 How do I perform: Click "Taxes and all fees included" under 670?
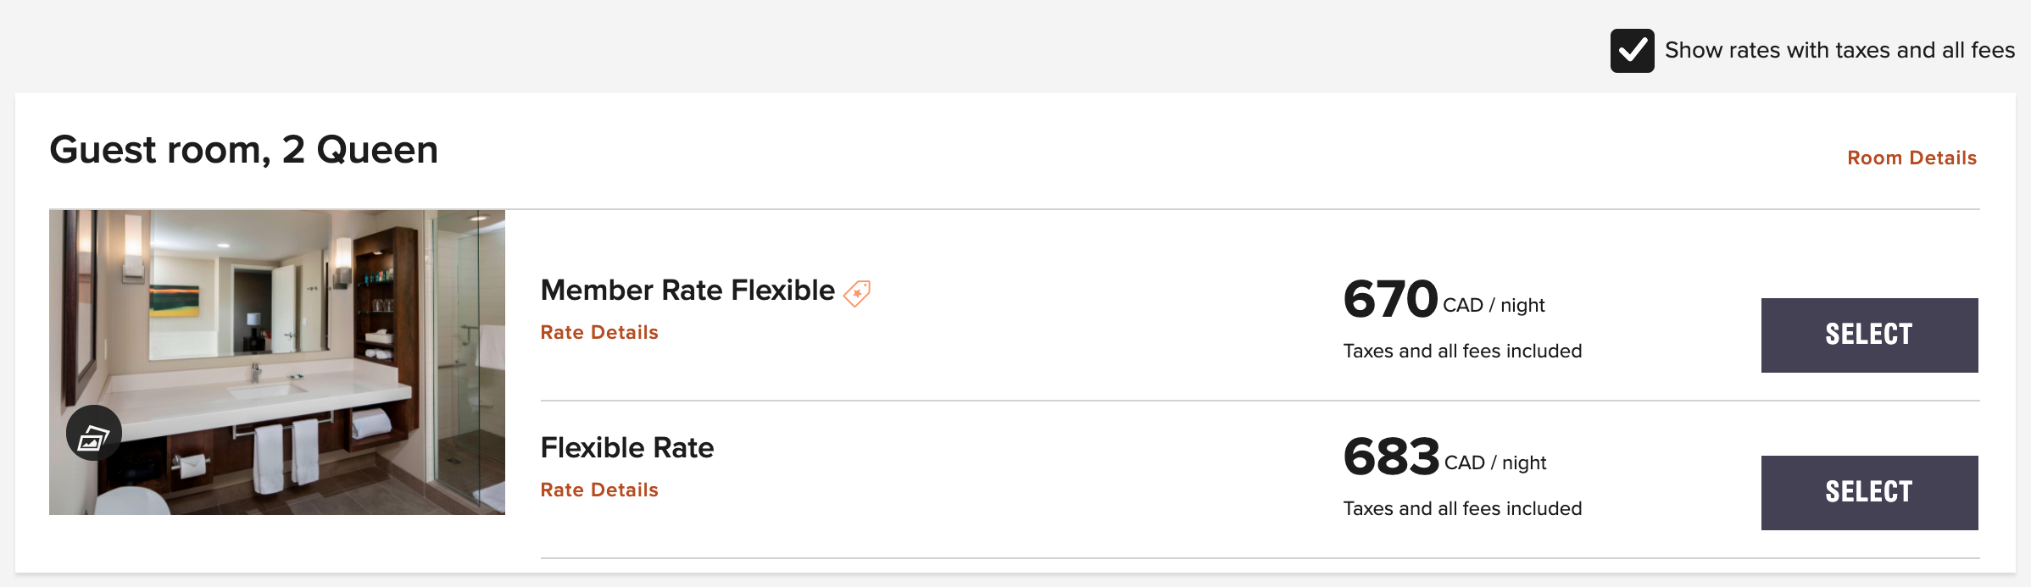pyautogui.click(x=1462, y=351)
